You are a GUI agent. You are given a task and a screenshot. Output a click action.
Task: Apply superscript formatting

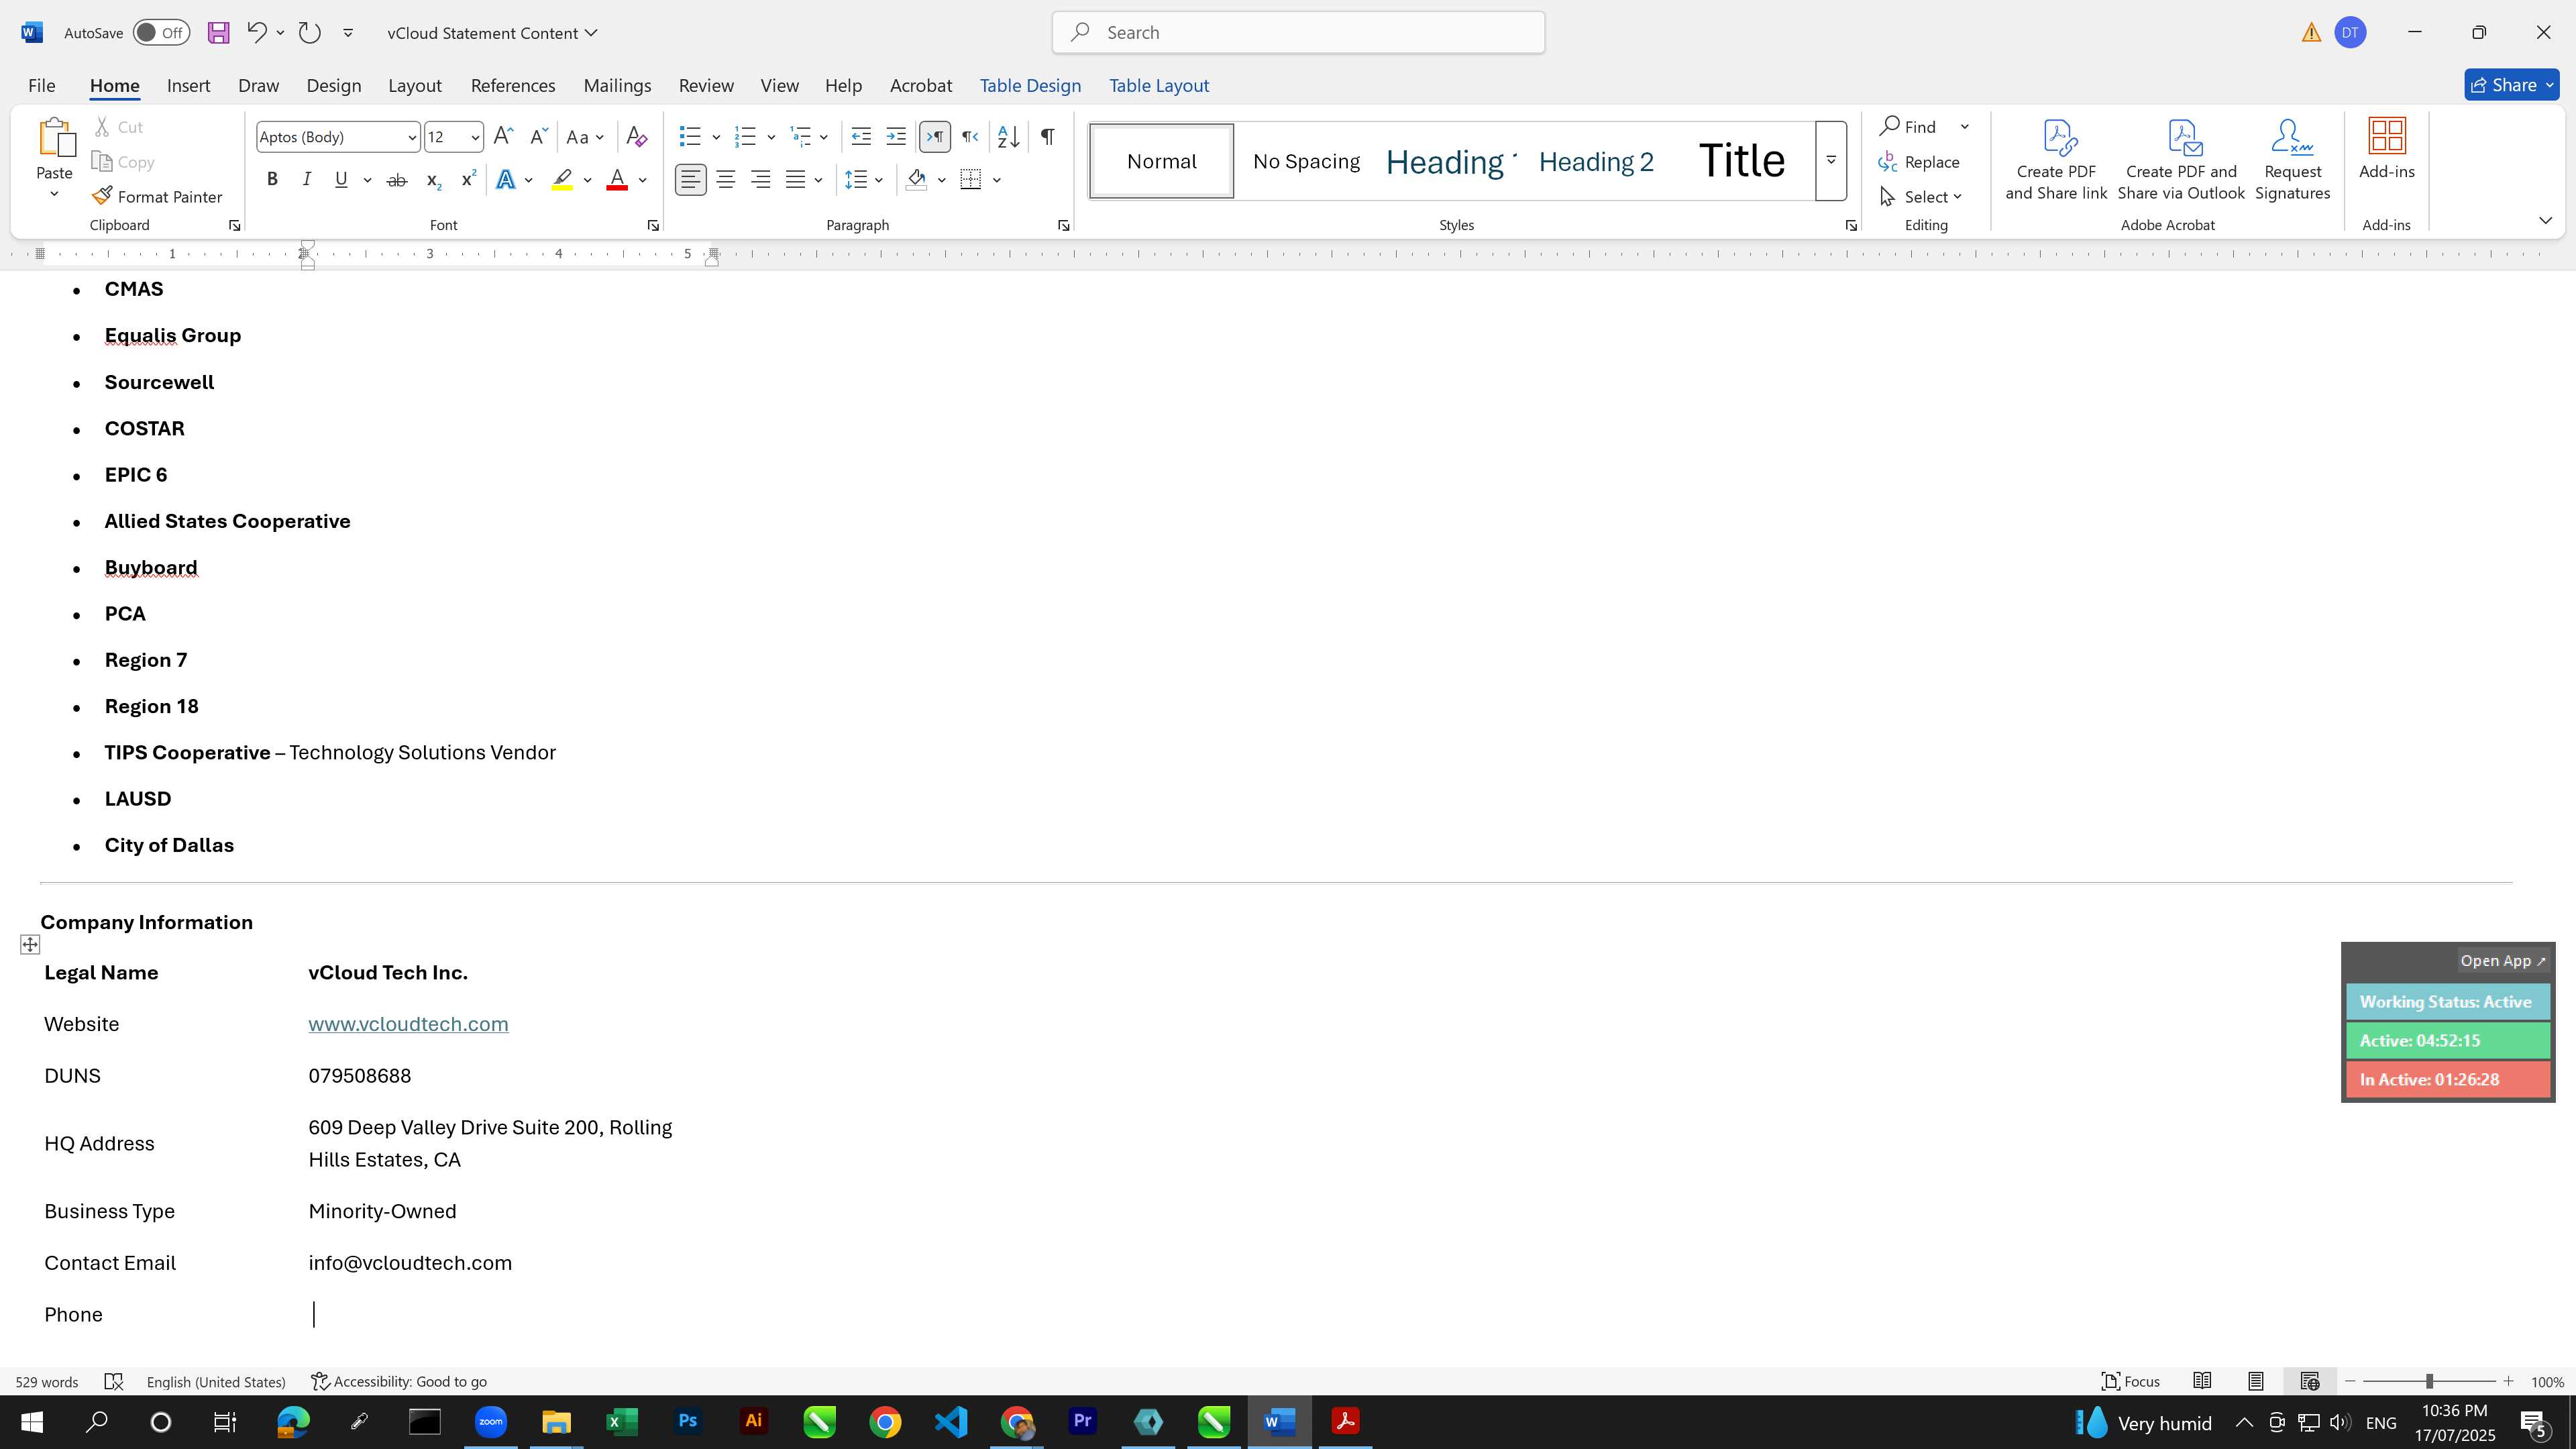468,180
